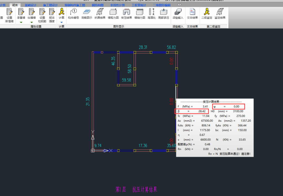Click the H0 value 3100.00
Screen dimensions: 283x196
pyautogui.click(x=238, y=111)
